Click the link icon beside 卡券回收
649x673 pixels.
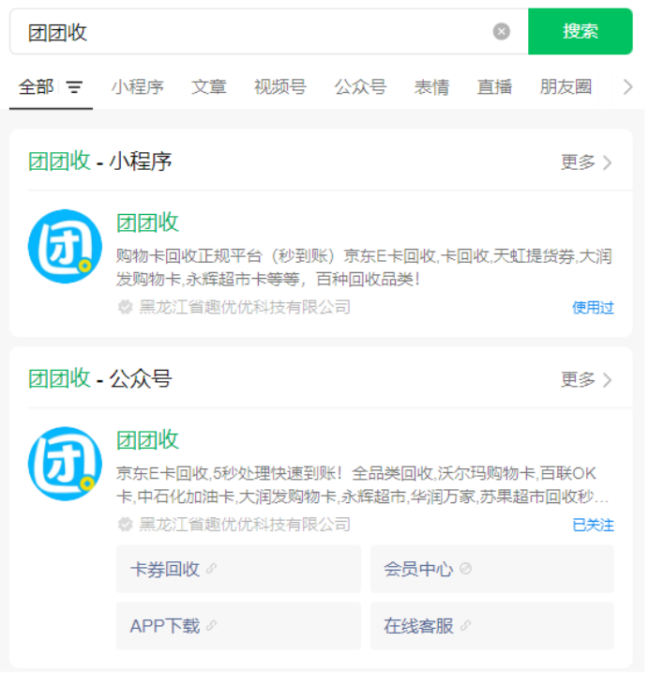pos(211,569)
